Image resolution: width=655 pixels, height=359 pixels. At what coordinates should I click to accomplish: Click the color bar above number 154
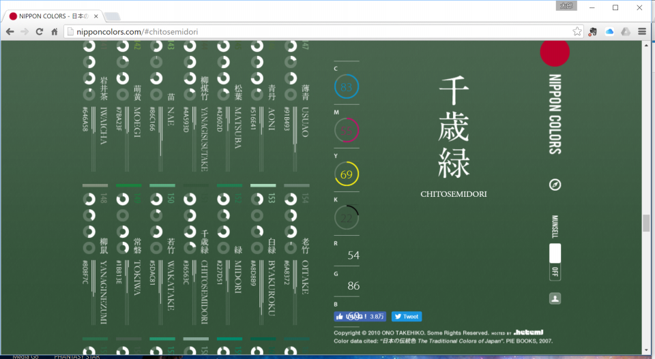click(x=297, y=185)
